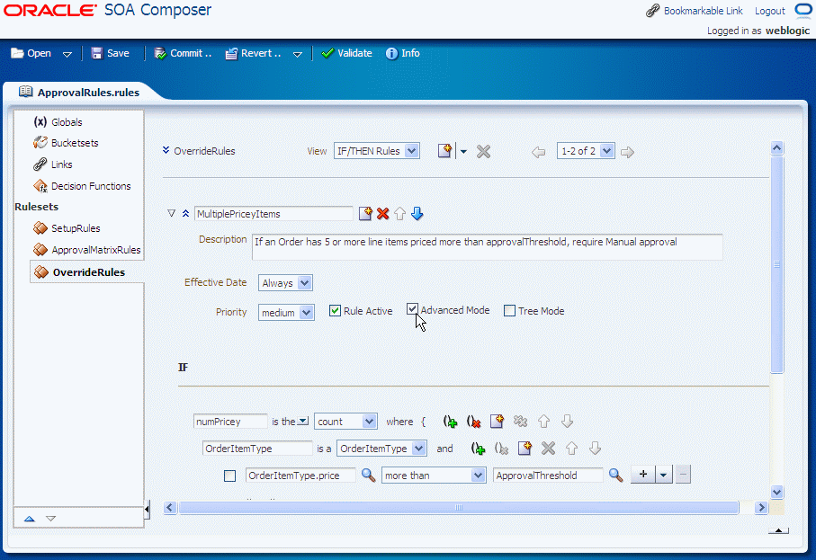816x560 pixels.
Task: Click the Revert button
Action: [254, 53]
